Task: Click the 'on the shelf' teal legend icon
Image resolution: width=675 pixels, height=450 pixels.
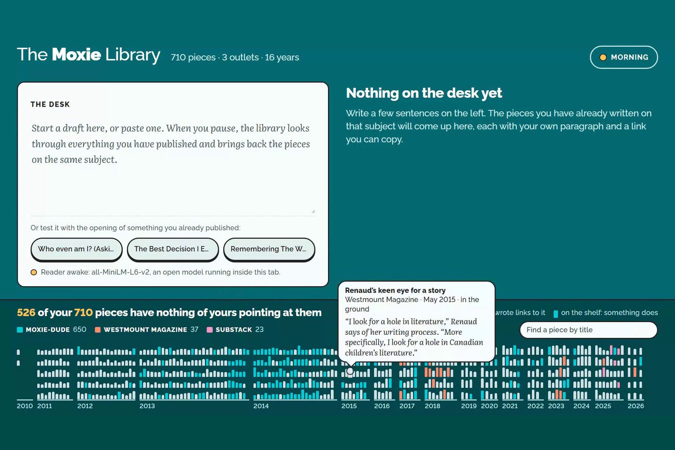Action: click(556, 314)
